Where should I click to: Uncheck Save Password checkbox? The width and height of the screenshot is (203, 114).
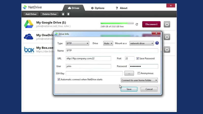click(x=138, y=59)
